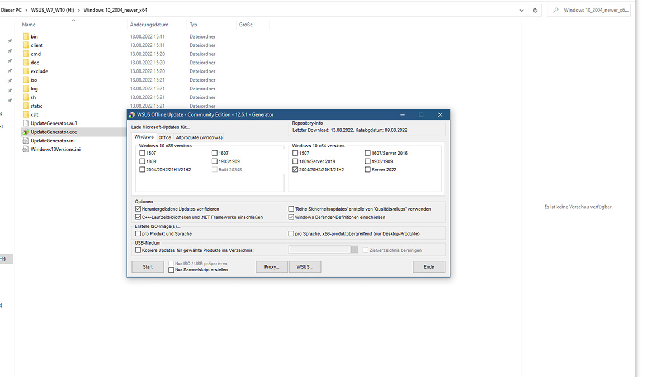Viewport: 671px width, 377px height.
Task: Enable 'Kopiere Updates' USB-Medium checkbox
Action: point(138,250)
